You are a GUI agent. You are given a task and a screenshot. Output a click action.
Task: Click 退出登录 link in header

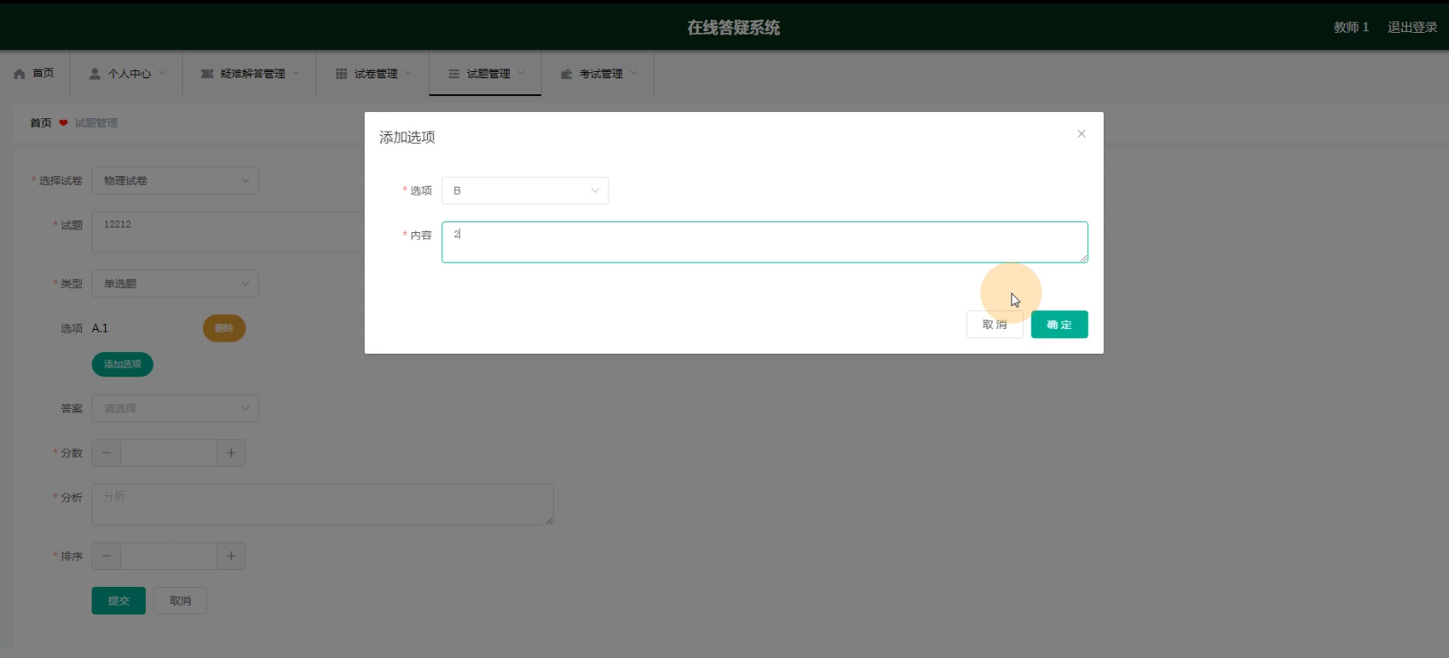pos(1412,28)
